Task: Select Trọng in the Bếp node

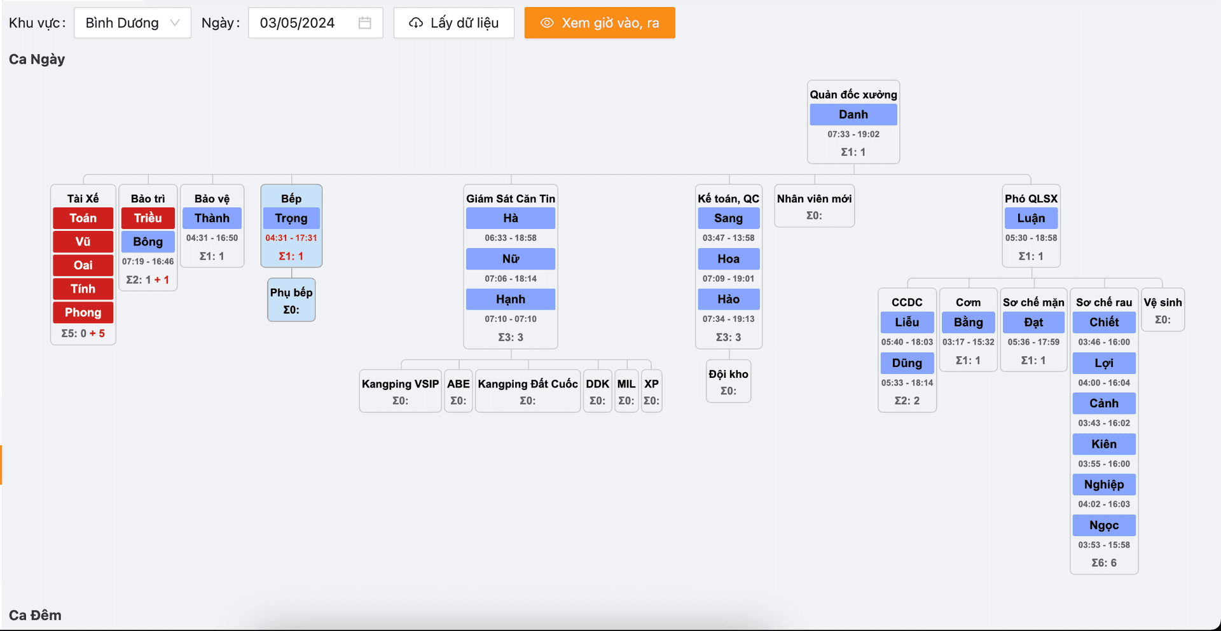Action: click(291, 218)
